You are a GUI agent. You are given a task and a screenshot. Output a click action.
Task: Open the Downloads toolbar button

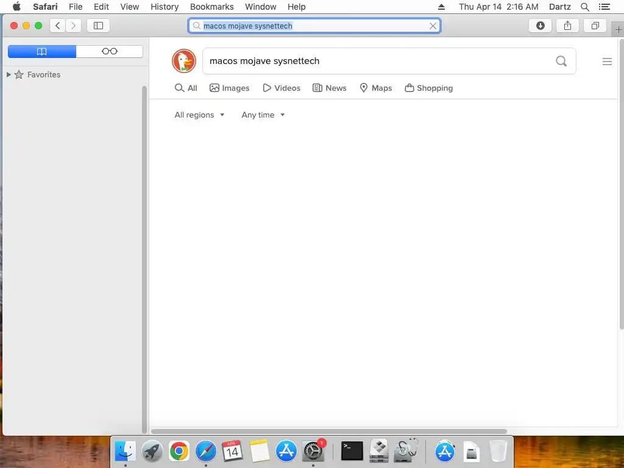(540, 26)
